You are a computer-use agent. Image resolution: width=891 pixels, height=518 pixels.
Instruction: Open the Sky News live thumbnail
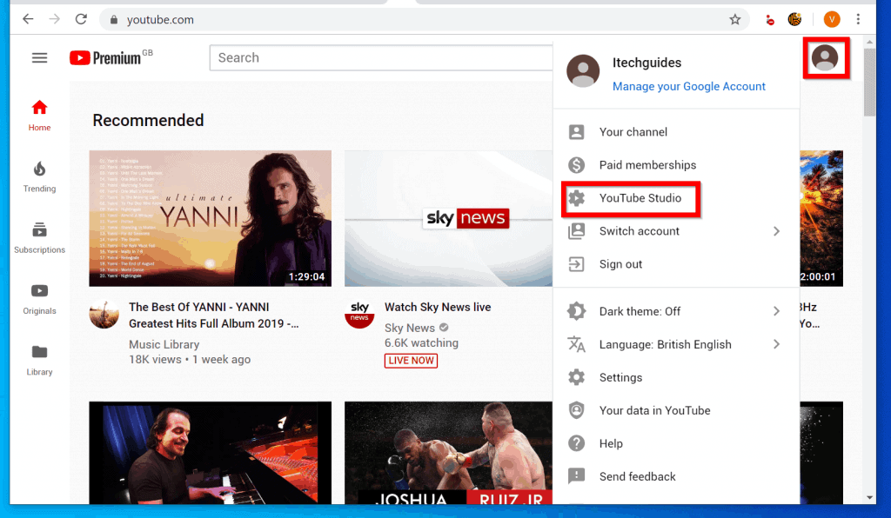pyautogui.click(x=448, y=218)
